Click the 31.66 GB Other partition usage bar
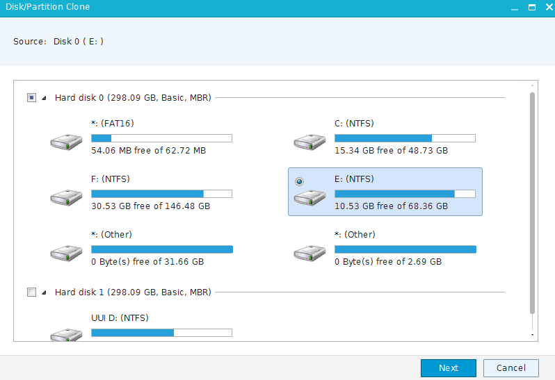555x380 pixels. pyautogui.click(x=162, y=249)
